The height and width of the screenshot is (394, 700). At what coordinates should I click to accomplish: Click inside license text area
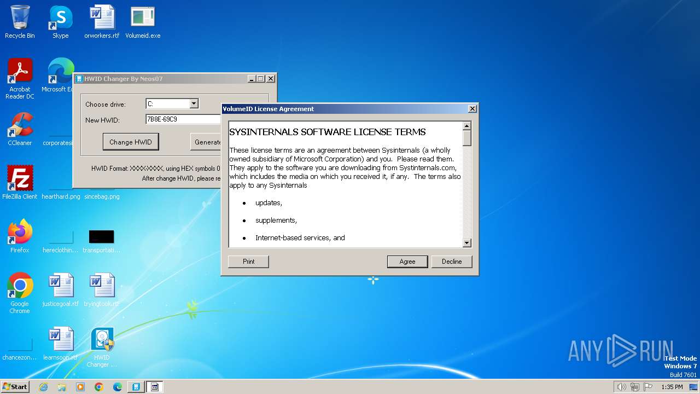[346, 185]
